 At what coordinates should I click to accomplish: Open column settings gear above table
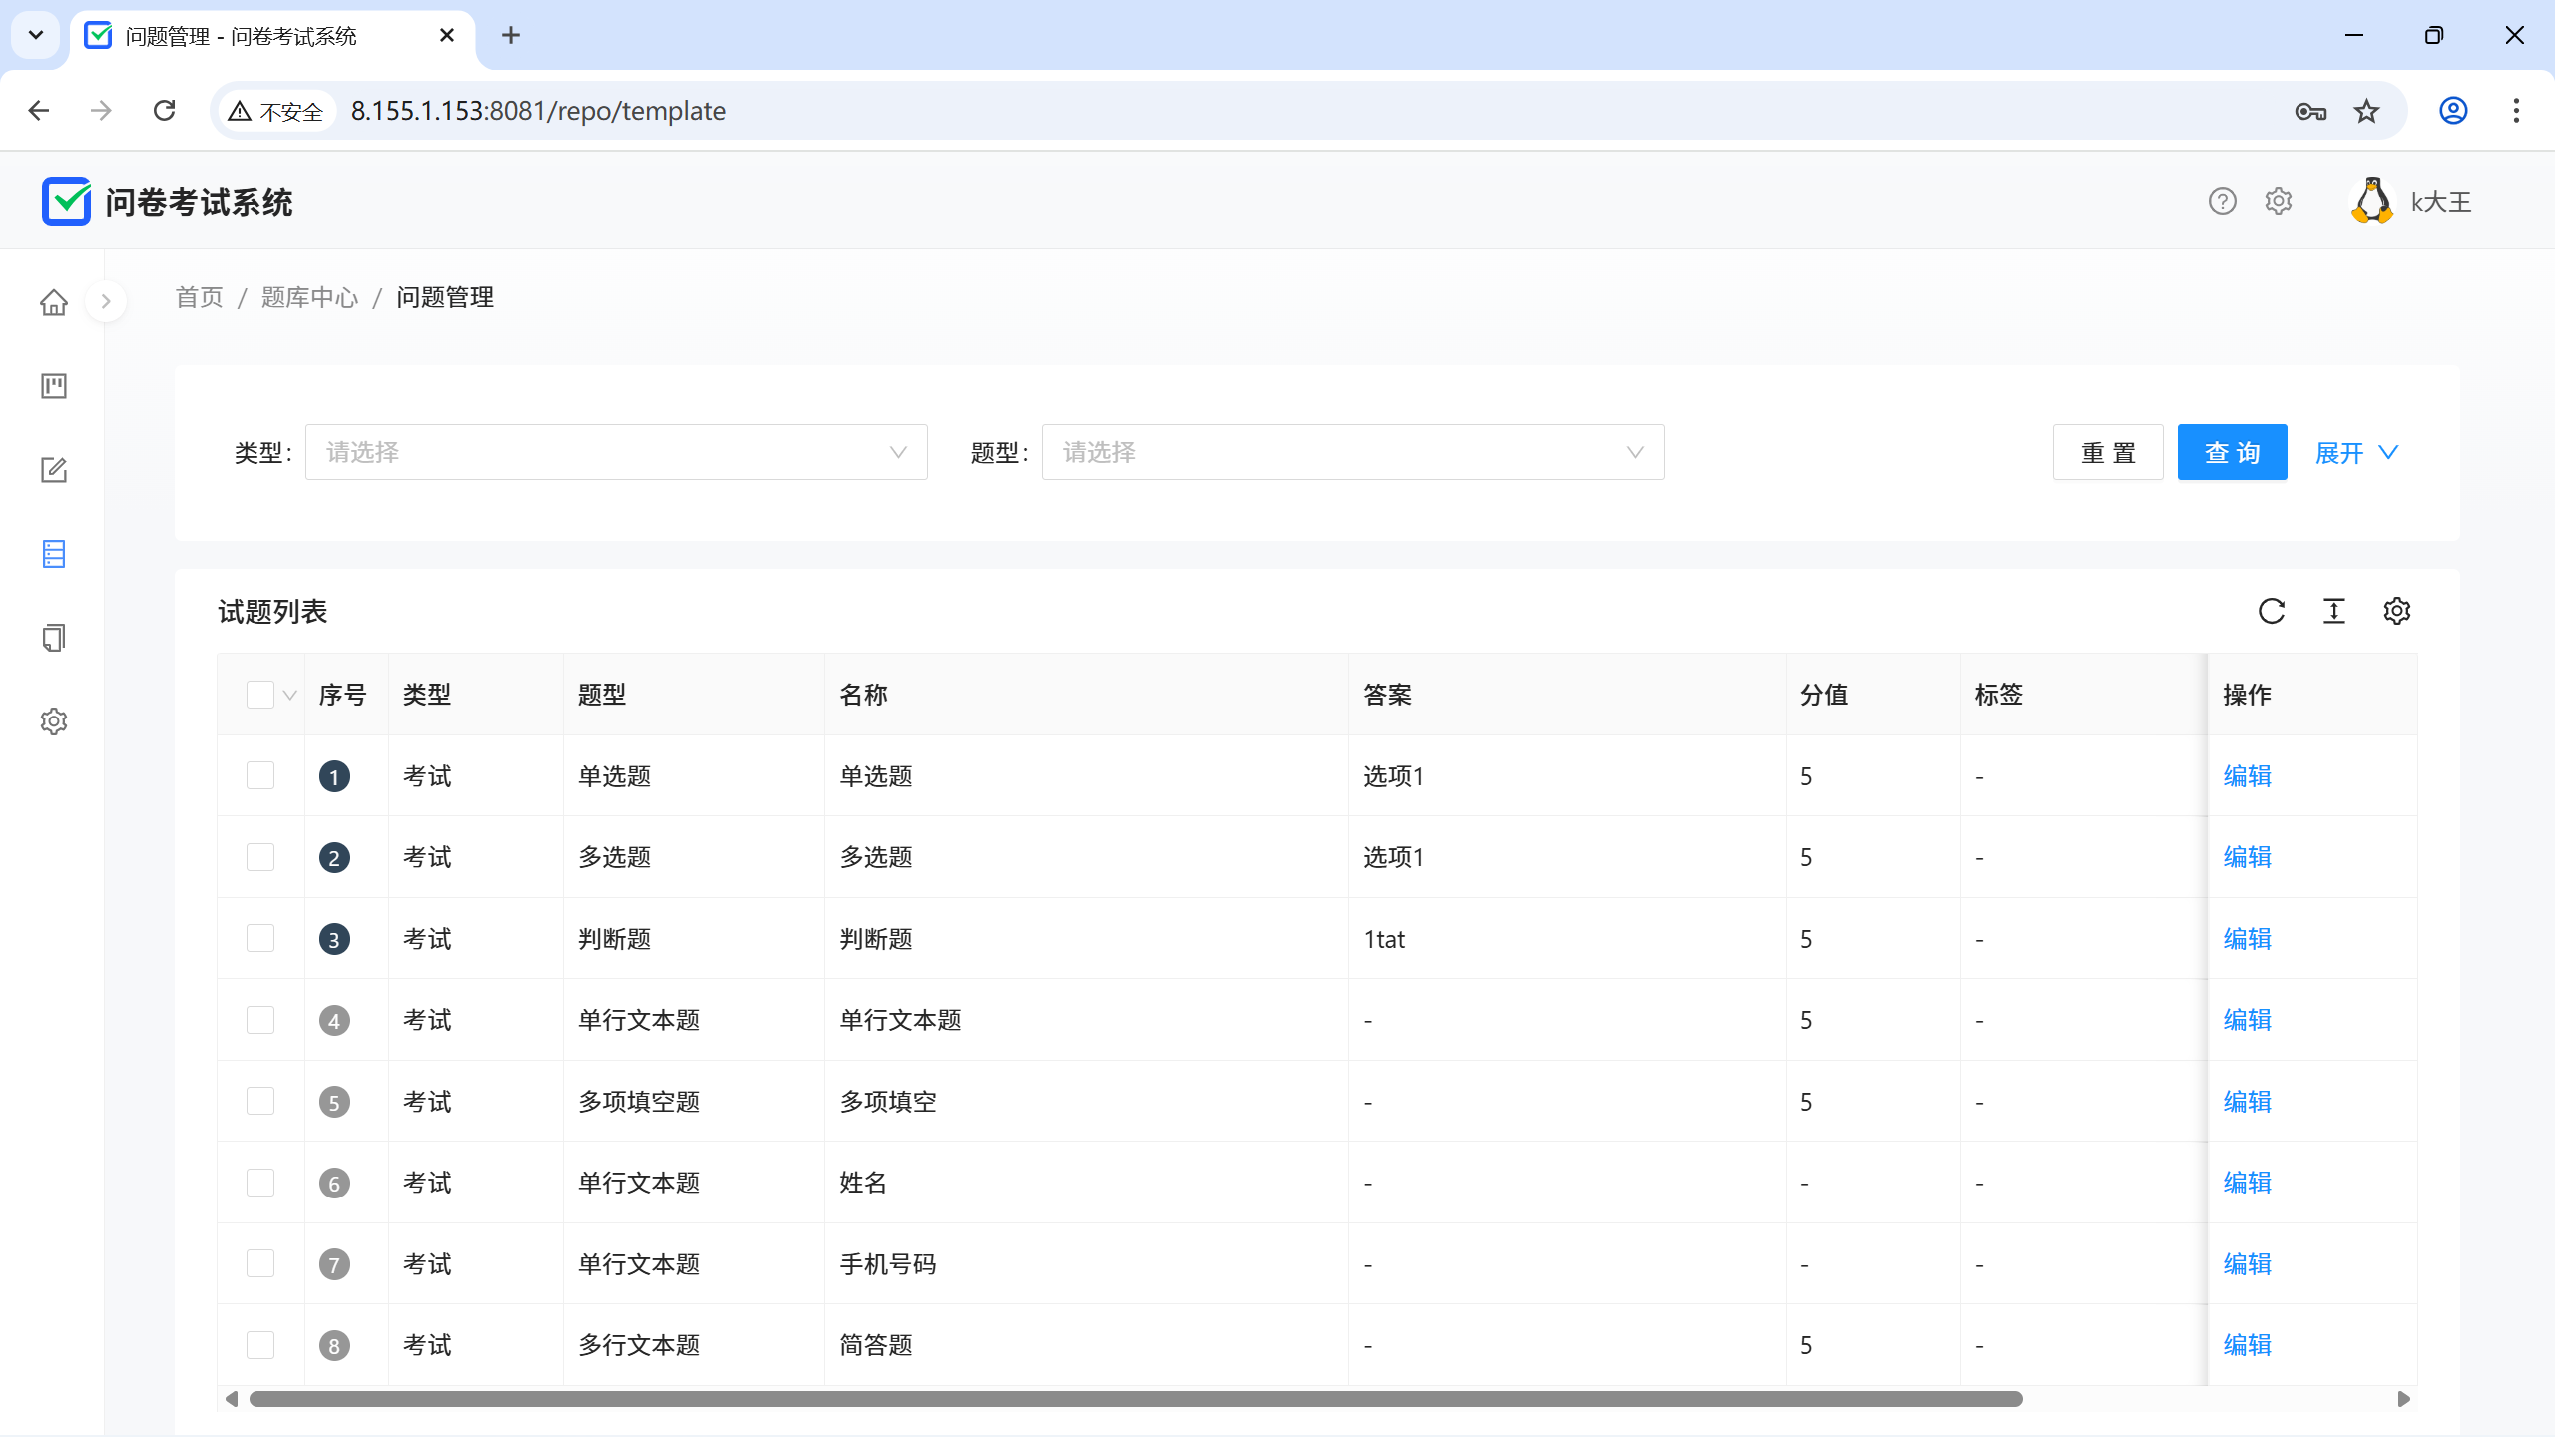coord(2397,611)
